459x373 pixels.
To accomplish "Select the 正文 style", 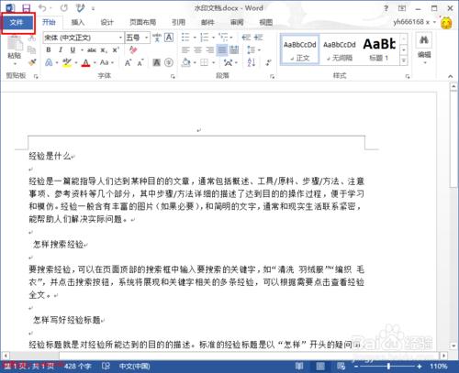I will click(299, 49).
